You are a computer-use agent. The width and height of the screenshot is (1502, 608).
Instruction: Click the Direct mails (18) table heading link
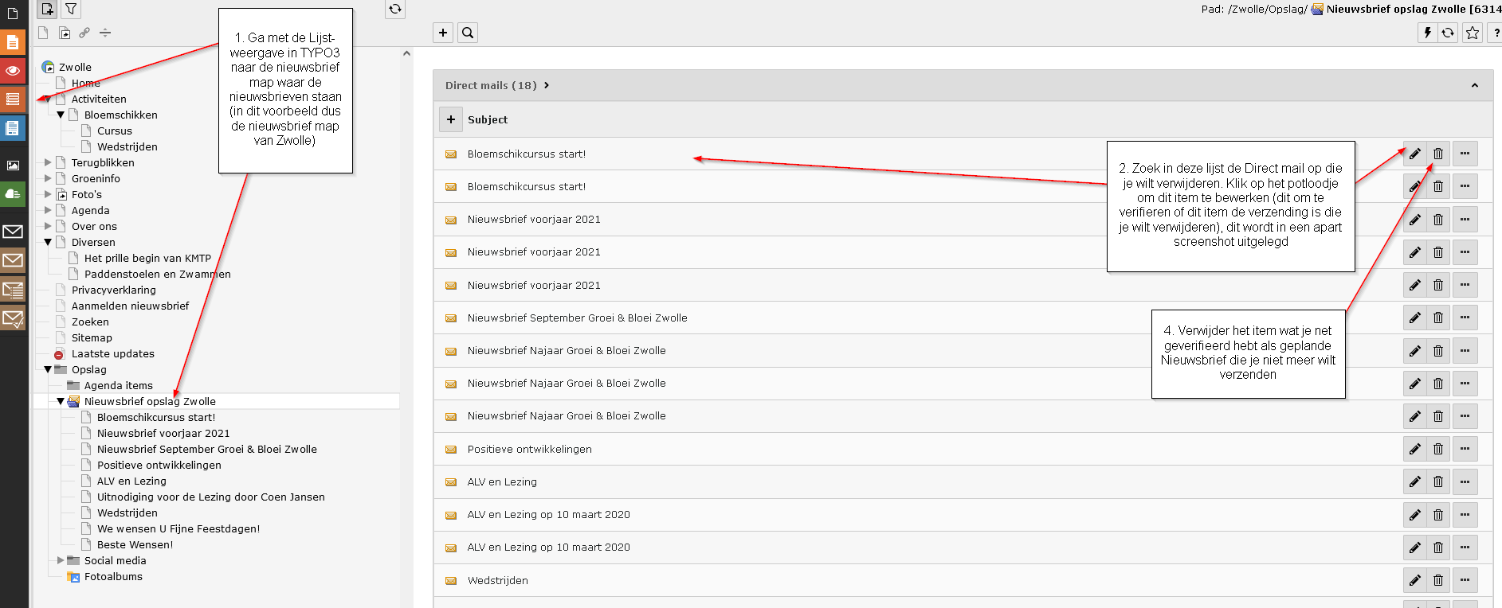(491, 86)
